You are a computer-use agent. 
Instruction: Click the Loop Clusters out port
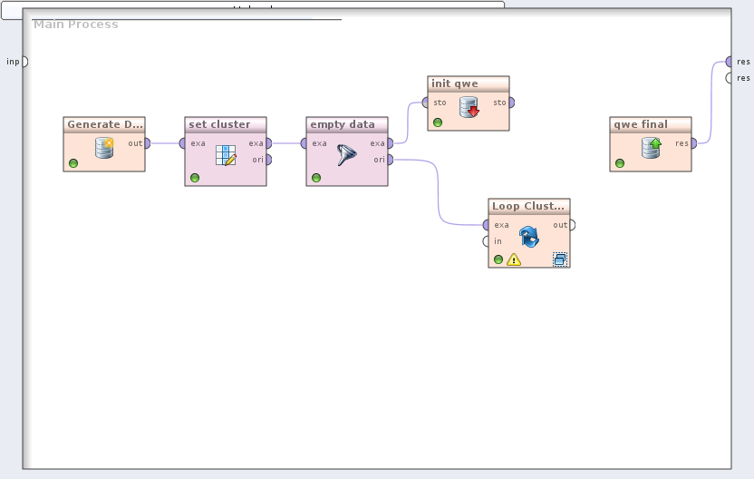click(573, 225)
